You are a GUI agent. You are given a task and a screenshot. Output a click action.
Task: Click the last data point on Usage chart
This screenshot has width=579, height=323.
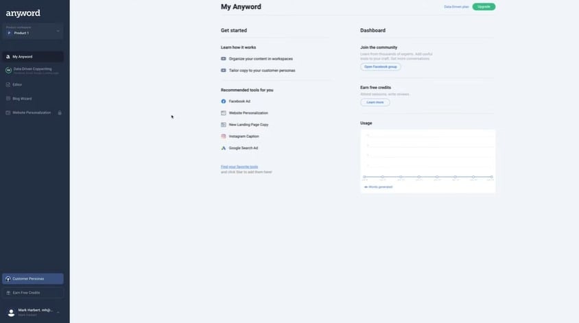491,177
